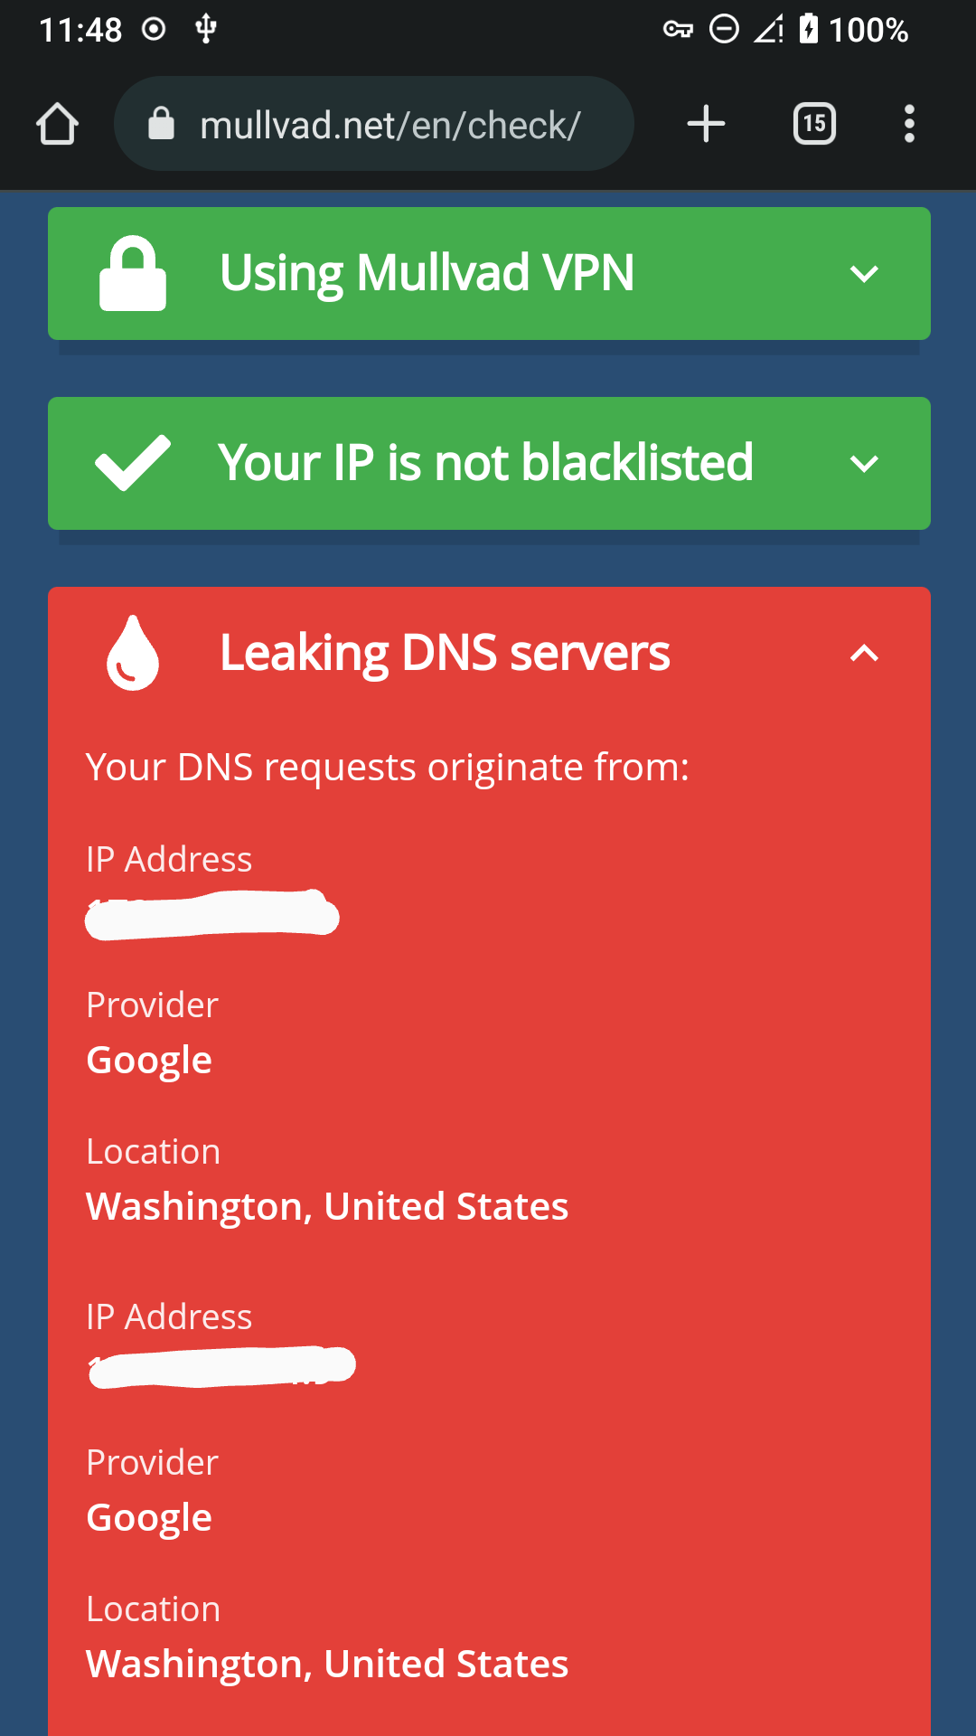Expand the Your IP is not blacklisted panel
This screenshot has width=976, height=1736.
865,463
